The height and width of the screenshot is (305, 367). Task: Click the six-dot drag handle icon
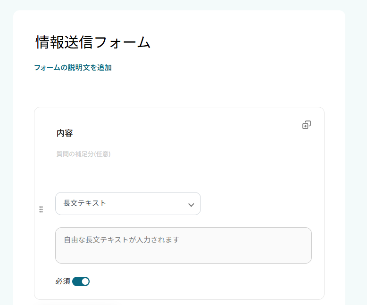click(41, 209)
